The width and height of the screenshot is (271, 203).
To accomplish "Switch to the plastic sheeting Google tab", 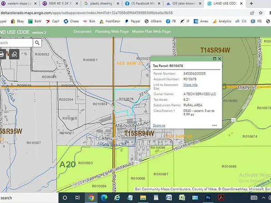I will [102, 4].
